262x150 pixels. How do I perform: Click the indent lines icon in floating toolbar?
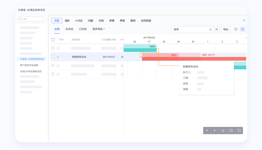pos(223,130)
